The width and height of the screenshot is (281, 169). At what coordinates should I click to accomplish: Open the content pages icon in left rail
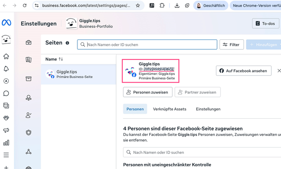tap(6, 106)
